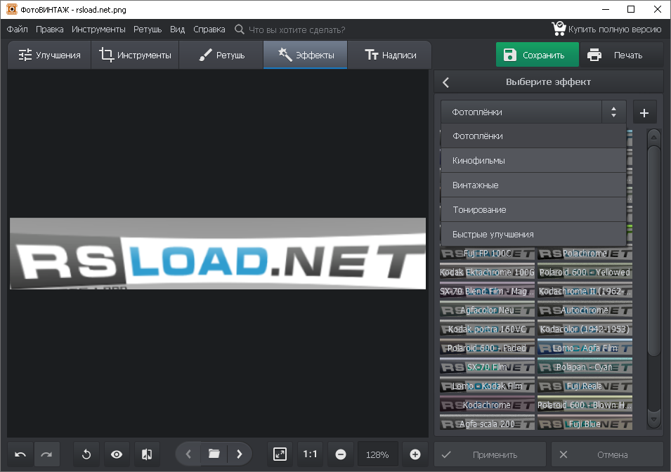This screenshot has width=671, height=472.
Task: Go to the previous photo
Action: tap(188, 454)
